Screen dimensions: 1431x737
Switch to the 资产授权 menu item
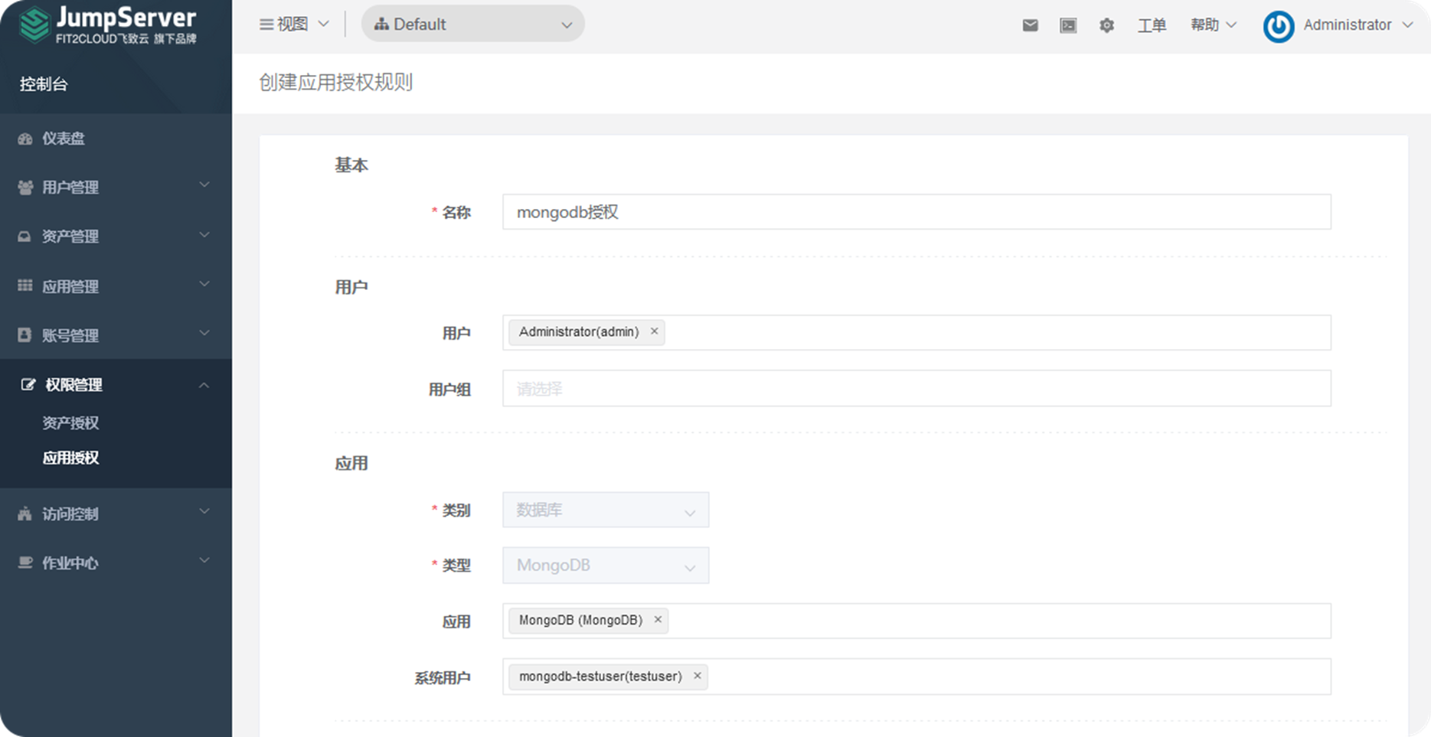(x=70, y=423)
